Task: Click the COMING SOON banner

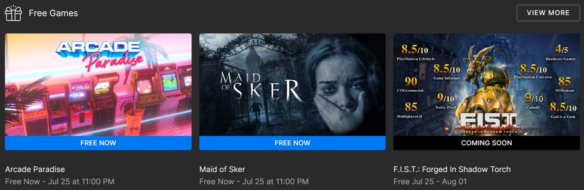Action: tap(486, 143)
